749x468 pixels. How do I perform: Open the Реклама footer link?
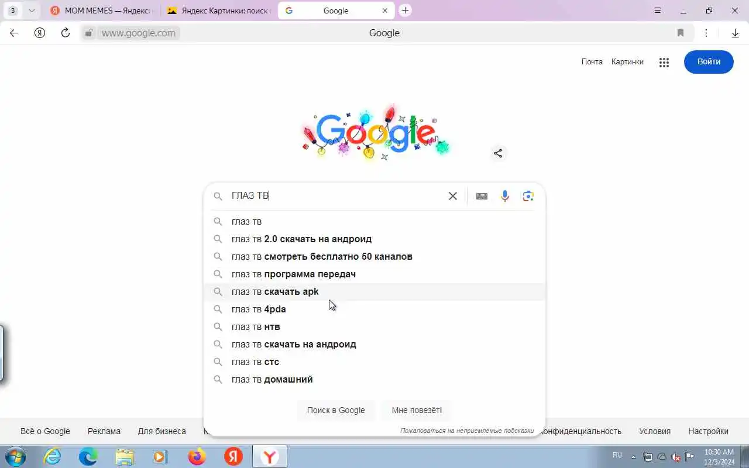104,431
